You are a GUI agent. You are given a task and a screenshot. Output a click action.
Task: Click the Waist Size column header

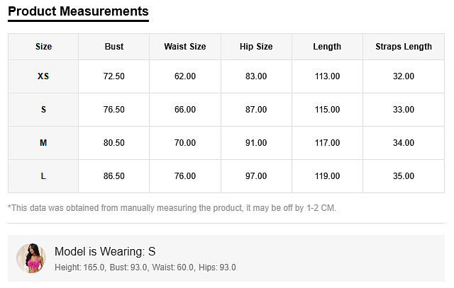pos(184,47)
